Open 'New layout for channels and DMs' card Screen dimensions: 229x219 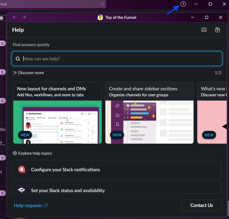(x=58, y=113)
